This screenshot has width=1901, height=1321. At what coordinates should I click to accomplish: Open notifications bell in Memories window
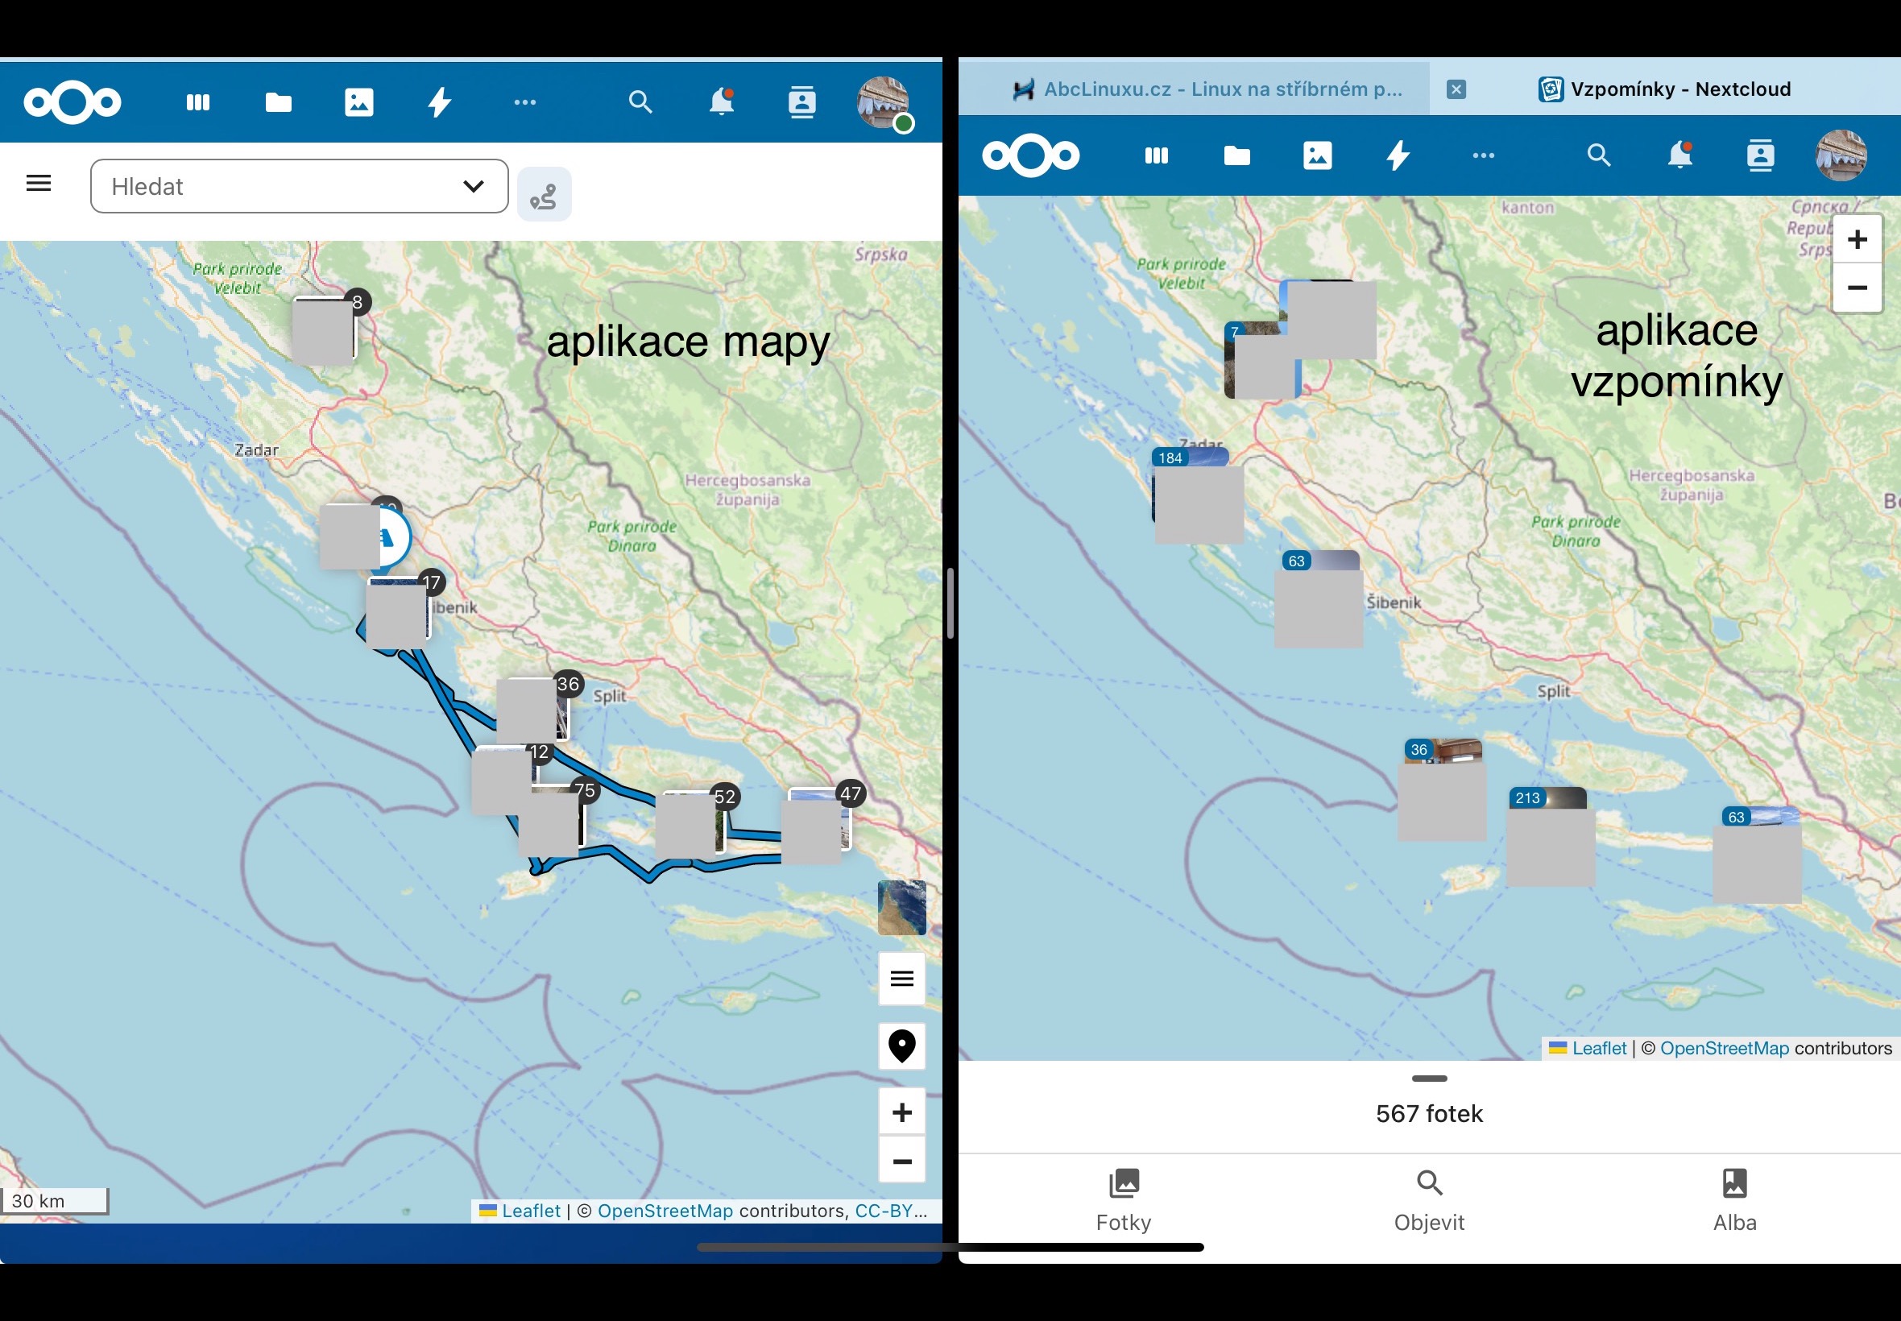pos(1680,155)
